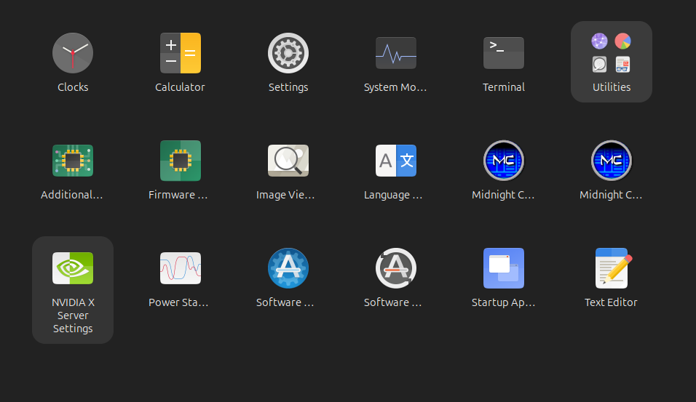The image size is (696, 402).
Task: Open Additional Drivers app
Action: pos(73,161)
